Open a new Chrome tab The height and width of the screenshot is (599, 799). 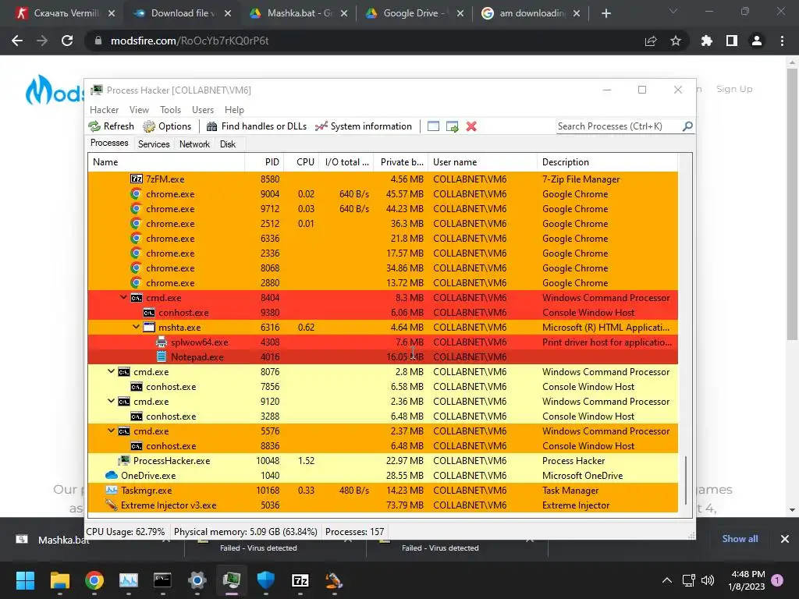click(605, 13)
